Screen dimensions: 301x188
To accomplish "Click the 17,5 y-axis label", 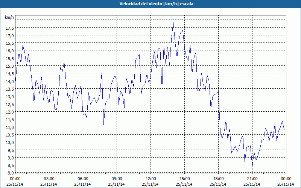I will [x=10, y=28].
